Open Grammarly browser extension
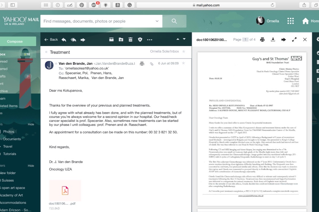 pos(130,5)
